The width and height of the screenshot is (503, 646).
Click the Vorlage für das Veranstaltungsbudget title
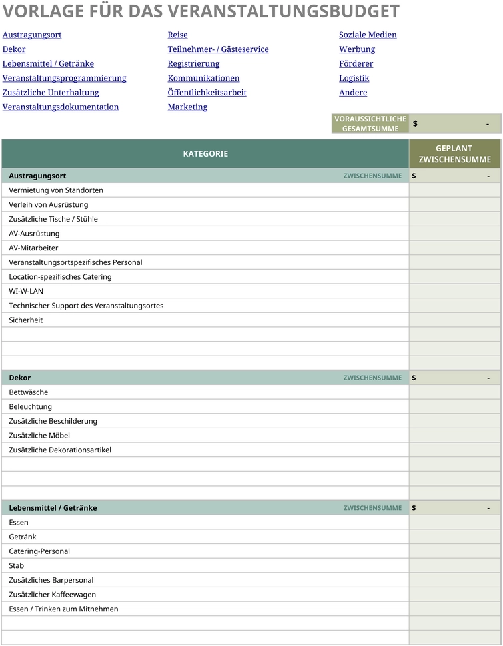201,11
